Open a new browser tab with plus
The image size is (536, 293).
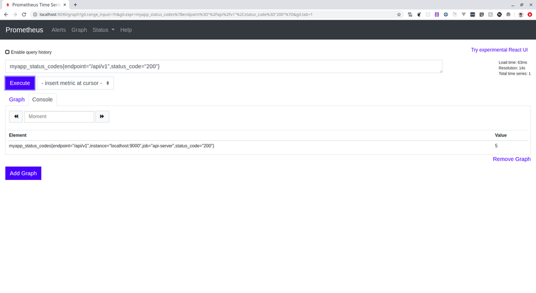[75, 5]
